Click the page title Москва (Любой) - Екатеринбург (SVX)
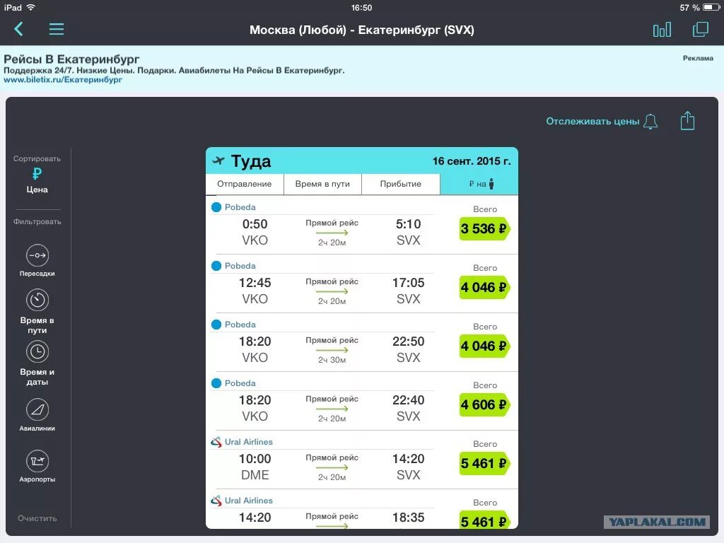This screenshot has height=543, width=724. [361, 30]
